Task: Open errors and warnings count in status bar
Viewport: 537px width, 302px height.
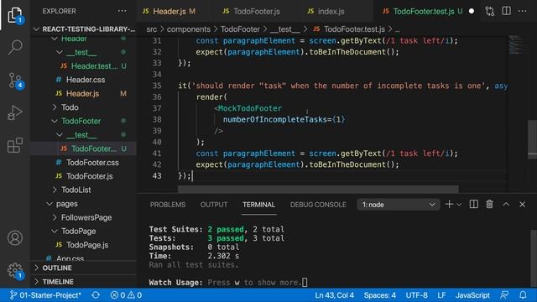Action: click(126, 295)
